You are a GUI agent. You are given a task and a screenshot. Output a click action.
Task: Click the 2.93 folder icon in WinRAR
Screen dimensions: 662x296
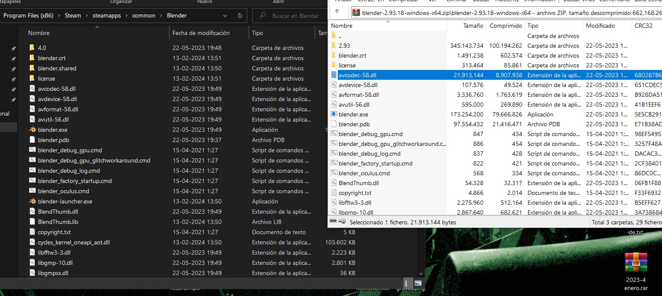pyautogui.click(x=334, y=46)
